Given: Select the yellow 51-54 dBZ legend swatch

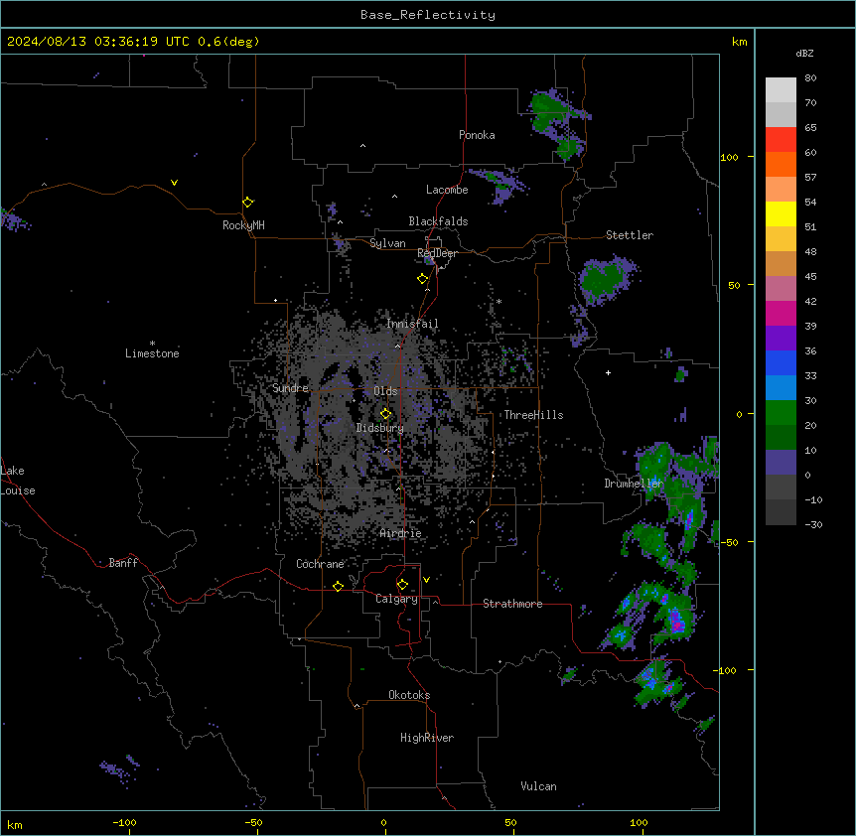Looking at the screenshot, I should (x=781, y=213).
